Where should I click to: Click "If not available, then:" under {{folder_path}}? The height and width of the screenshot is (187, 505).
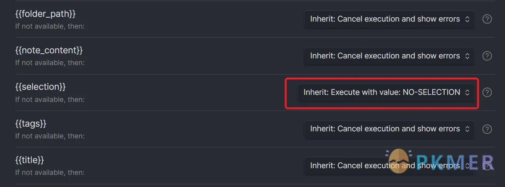50,26
